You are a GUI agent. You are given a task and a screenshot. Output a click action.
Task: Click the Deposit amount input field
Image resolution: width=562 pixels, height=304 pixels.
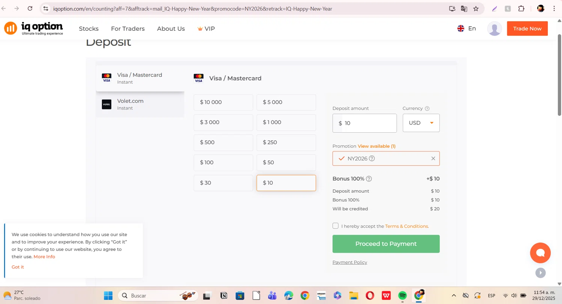click(x=365, y=123)
